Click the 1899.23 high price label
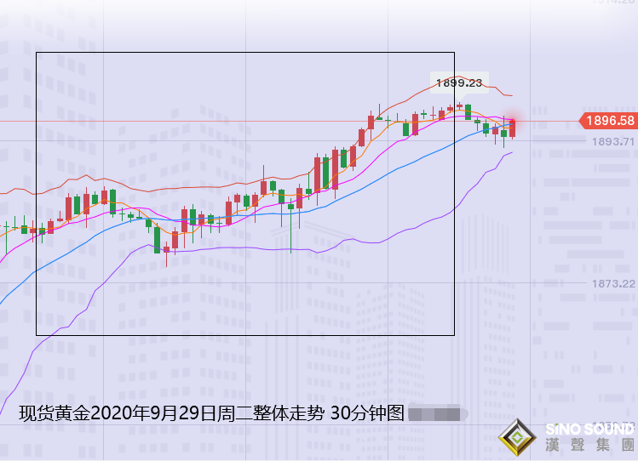Viewport: 638px width, 461px height. 458,83
